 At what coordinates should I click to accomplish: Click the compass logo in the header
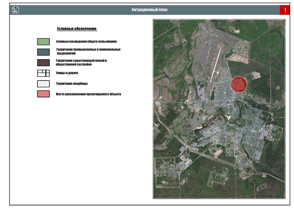[x=15, y=10]
